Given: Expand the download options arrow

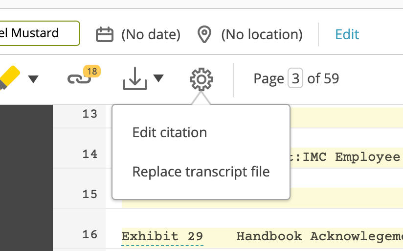Looking at the screenshot, I should (x=158, y=78).
